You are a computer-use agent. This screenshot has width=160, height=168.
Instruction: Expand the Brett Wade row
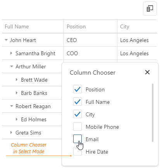(17, 80)
